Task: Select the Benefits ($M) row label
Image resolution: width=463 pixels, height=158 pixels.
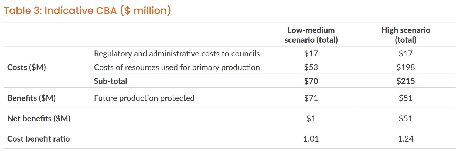Action: point(31,98)
